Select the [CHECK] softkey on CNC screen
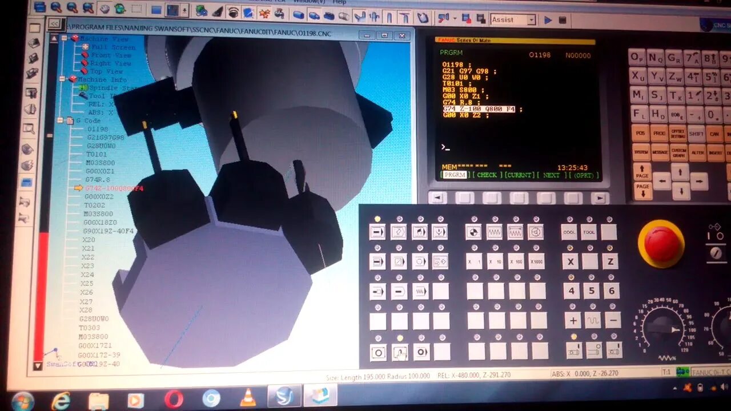This screenshot has height=411, width=731. pos(487,175)
